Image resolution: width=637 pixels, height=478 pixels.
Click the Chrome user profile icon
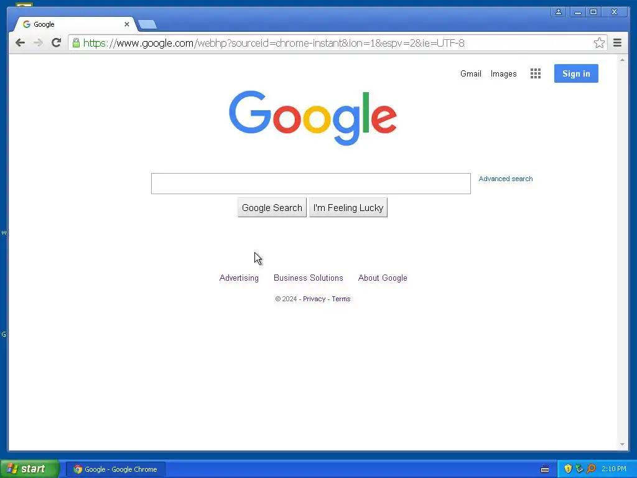click(559, 12)
